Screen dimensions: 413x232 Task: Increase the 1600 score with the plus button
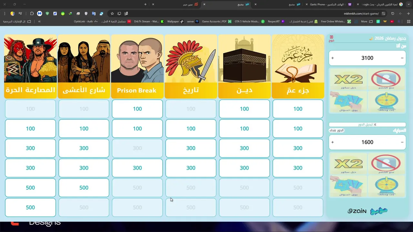[x=333, y=142]
